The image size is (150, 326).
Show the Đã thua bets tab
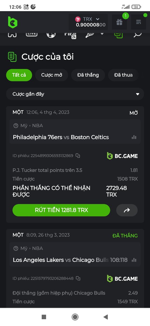point(123,75)
